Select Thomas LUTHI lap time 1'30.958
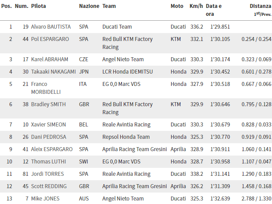This screenshot has width=272, height=204. click(220, 162)
